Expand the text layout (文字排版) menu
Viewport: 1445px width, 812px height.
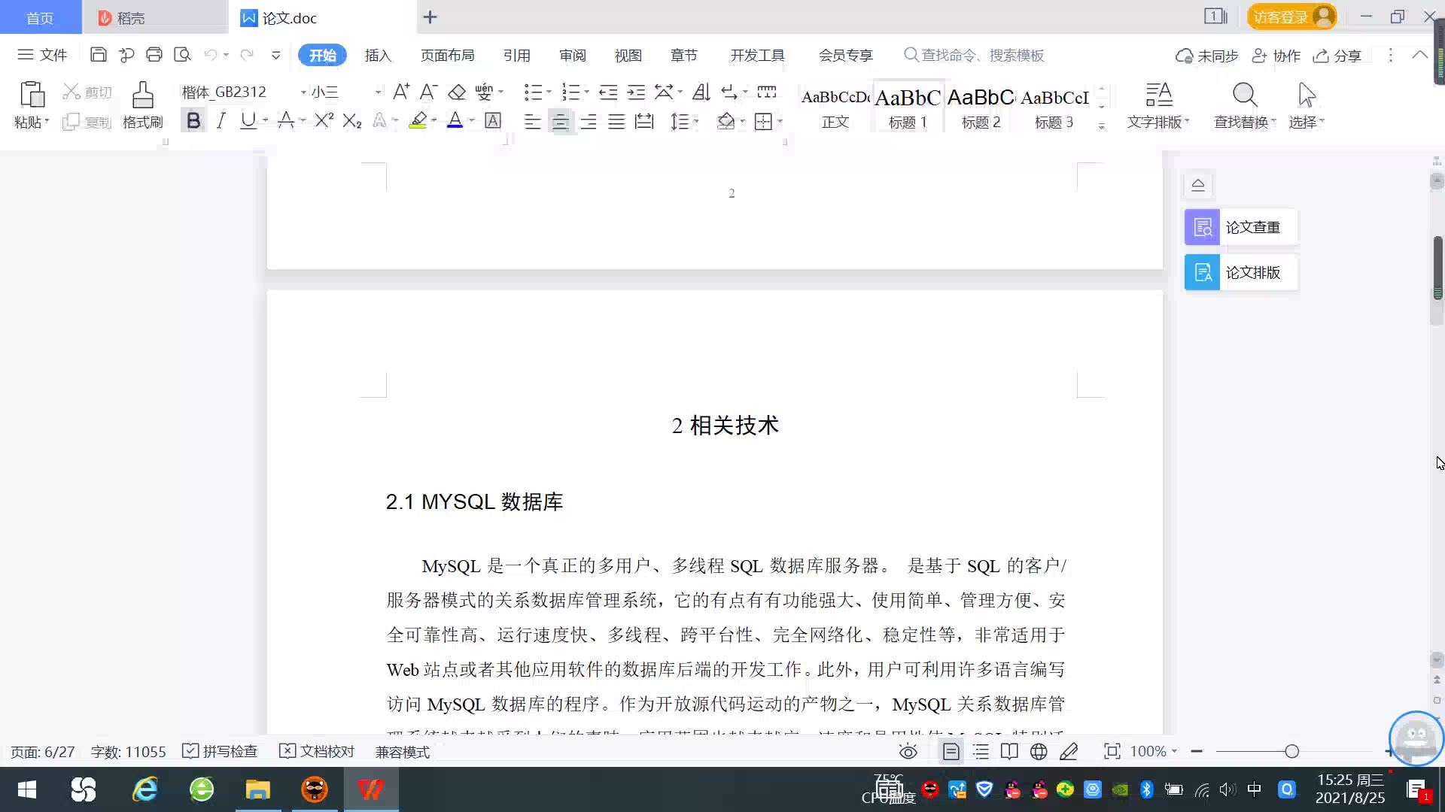tap(1158, 105)
